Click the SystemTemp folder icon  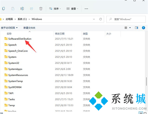coord(6,81)
